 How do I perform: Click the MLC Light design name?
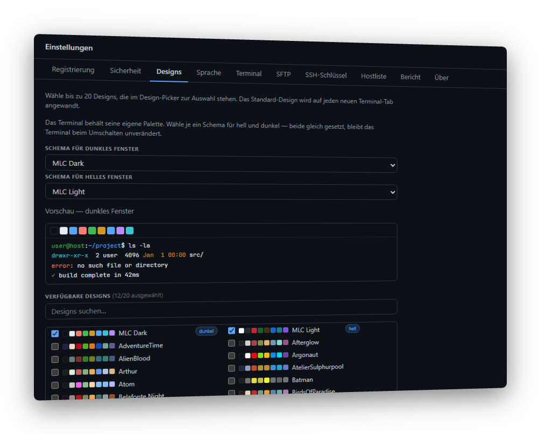306,330
